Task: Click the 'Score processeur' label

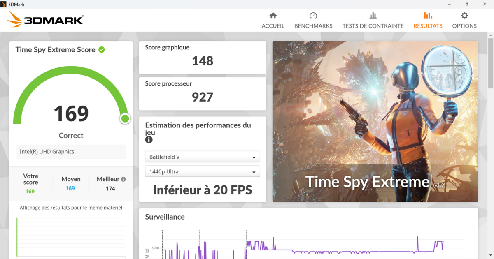Action: pos(168,83)
